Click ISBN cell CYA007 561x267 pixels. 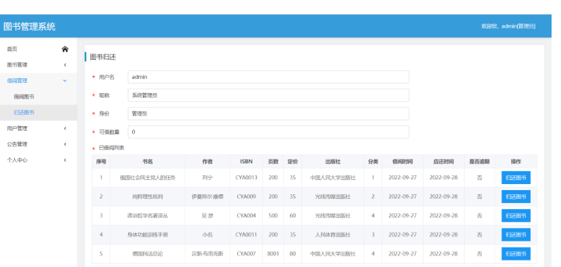pos(246,254)
